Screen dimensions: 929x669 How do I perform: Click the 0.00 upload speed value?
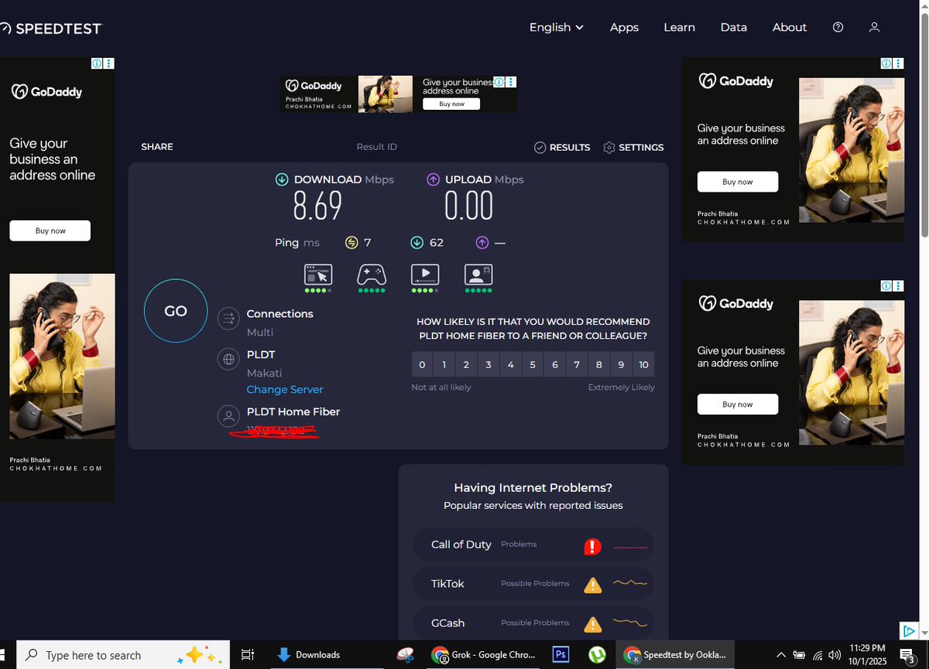(x=468, y=207)
